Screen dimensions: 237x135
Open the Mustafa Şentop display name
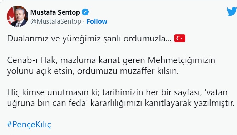click(55, 12)
